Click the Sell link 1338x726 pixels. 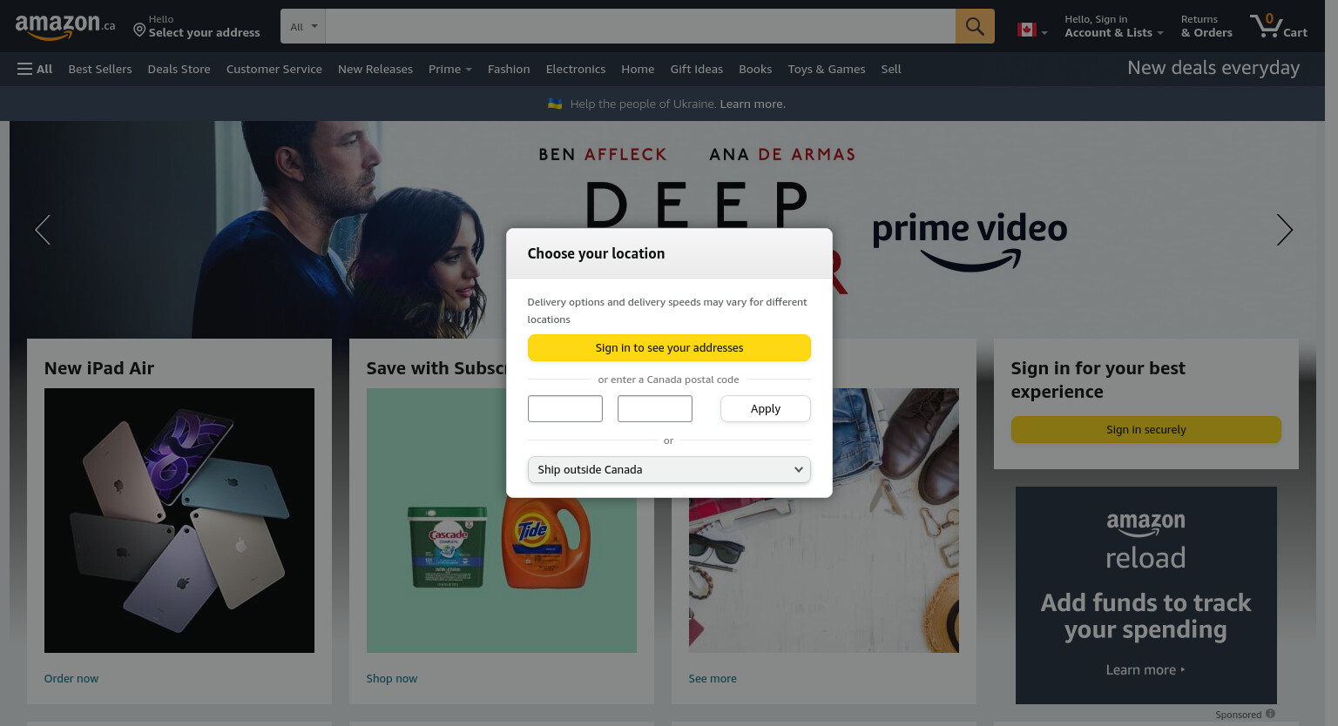click(x=891, y=69)
